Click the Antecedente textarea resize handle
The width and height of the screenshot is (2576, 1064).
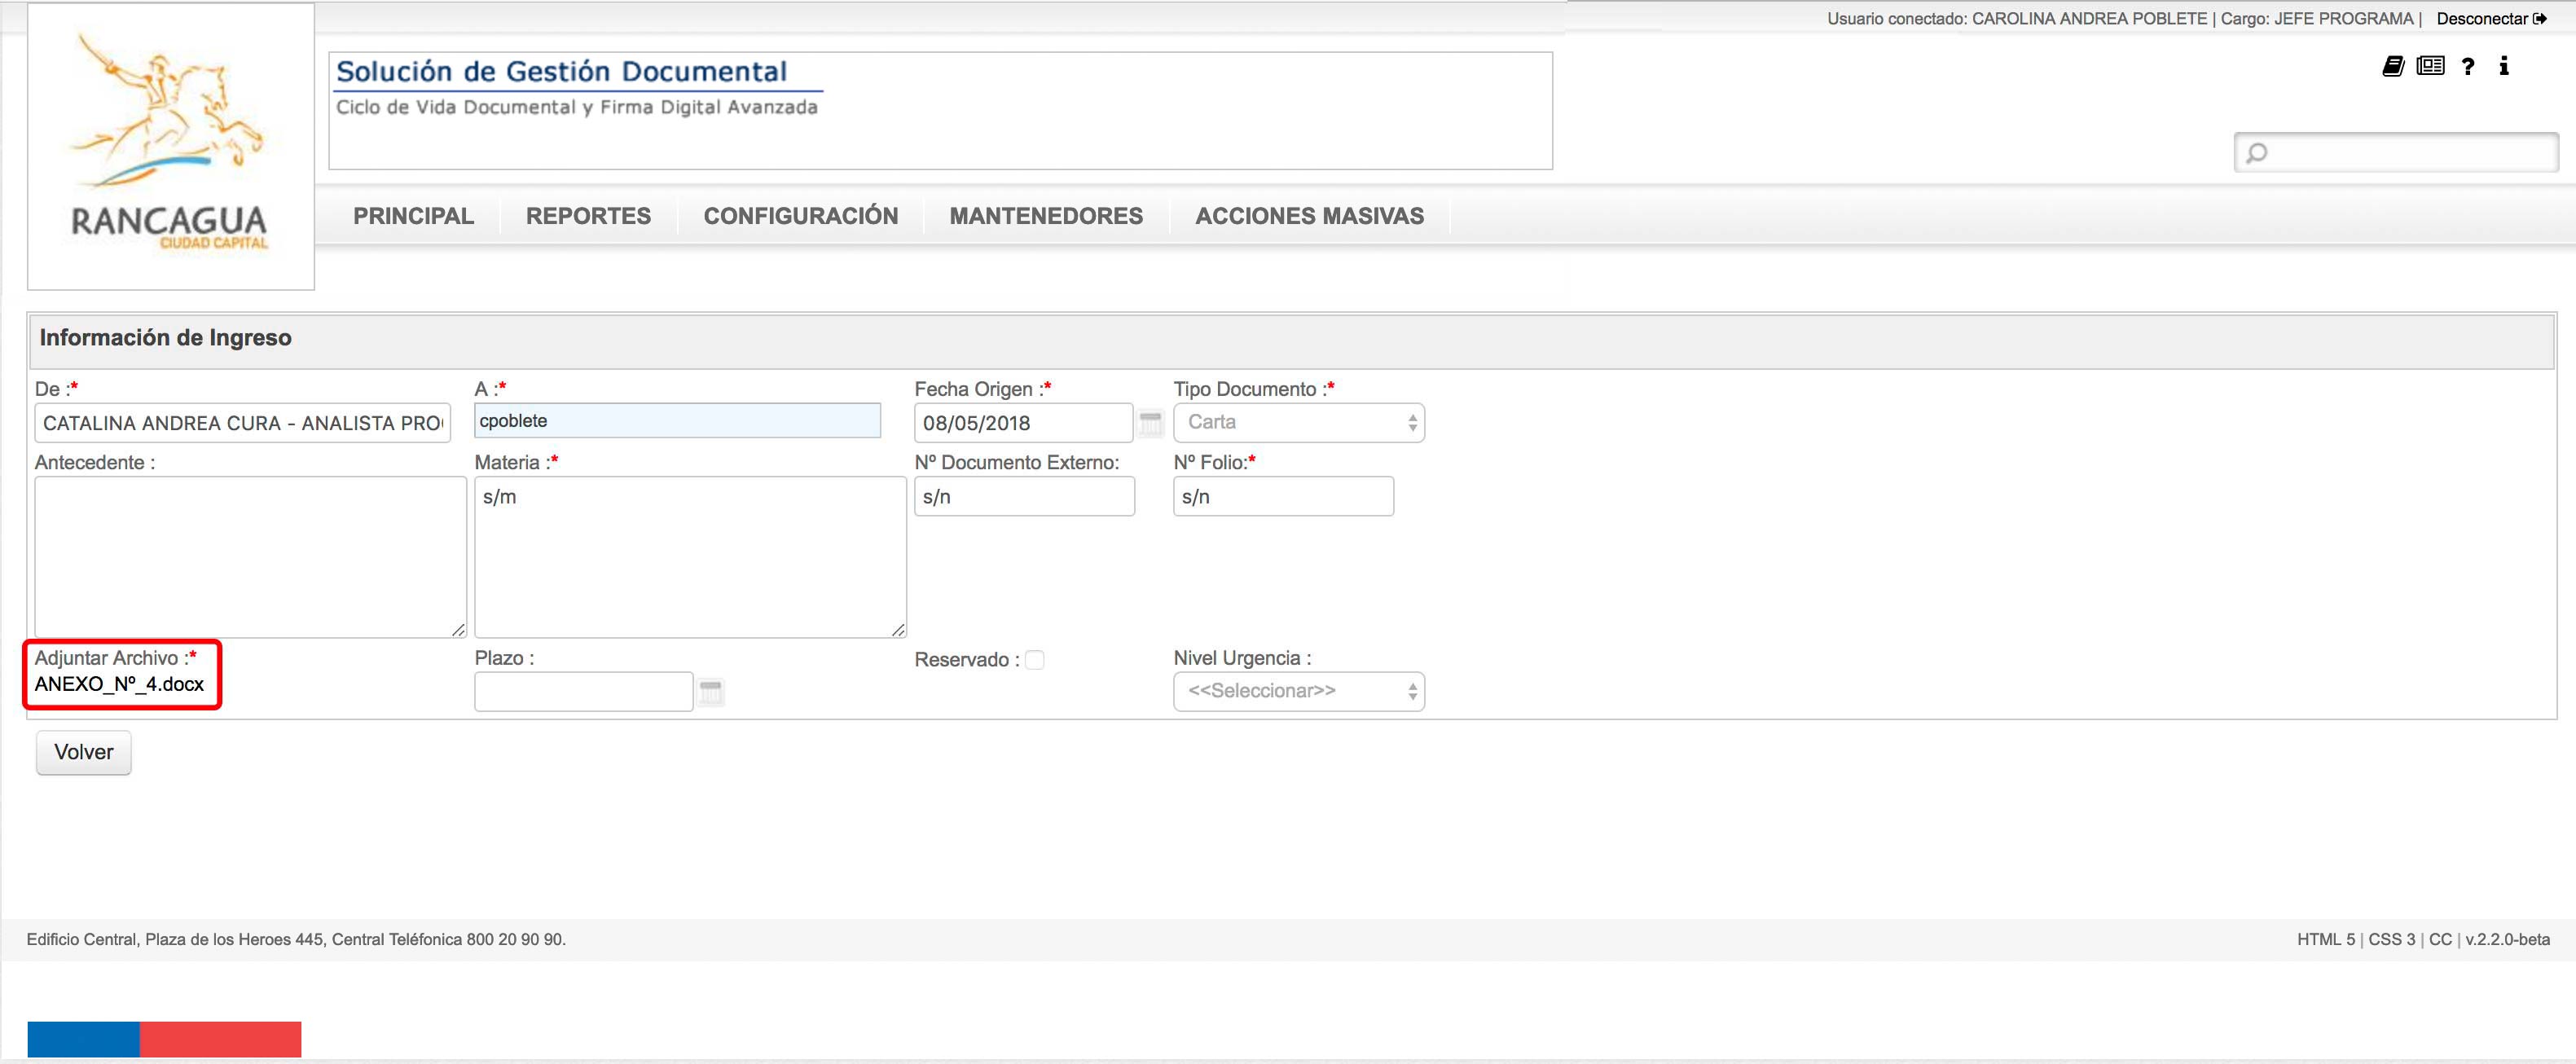(x=458, y=629)
